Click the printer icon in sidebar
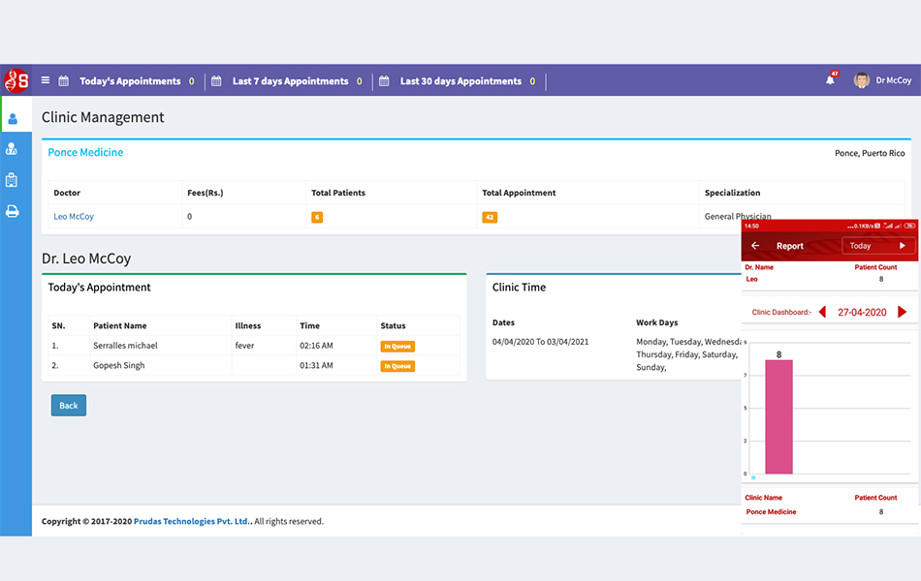The width and height of the screenshot is (921, 581). [x=12, y=211]
